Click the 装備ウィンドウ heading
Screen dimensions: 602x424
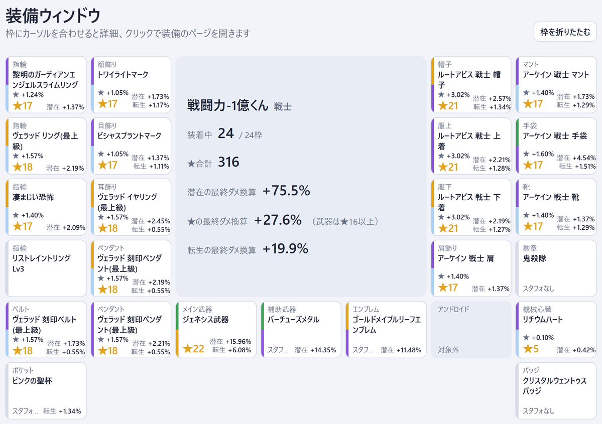pos(53,16)
